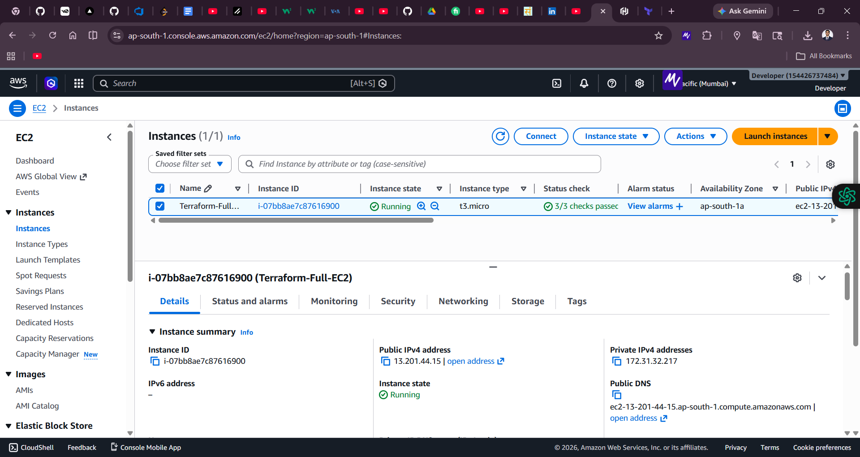The height and width of the screenshot is (457, 860).
Task: Focus the AWS console Search box
Action: (244, 83)
